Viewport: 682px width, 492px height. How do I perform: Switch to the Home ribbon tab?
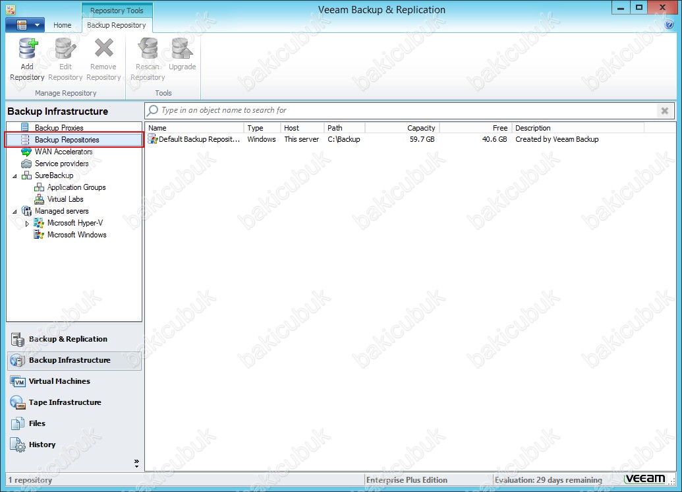click(62, 25)
